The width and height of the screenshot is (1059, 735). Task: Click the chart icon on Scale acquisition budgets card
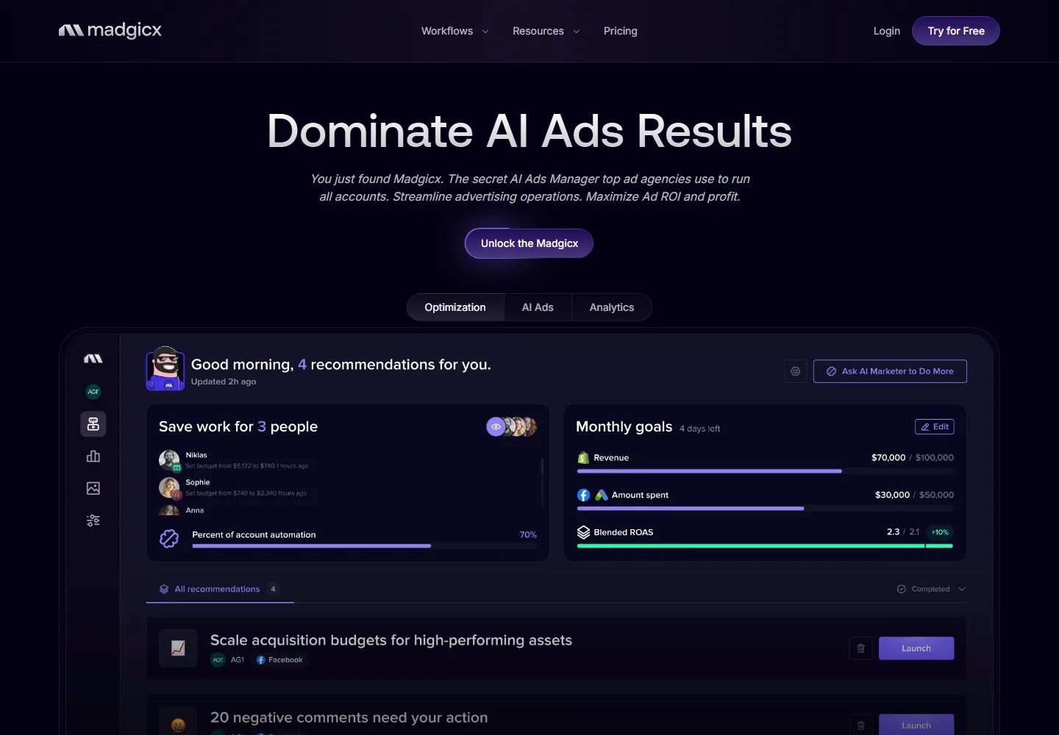point(178,648)
